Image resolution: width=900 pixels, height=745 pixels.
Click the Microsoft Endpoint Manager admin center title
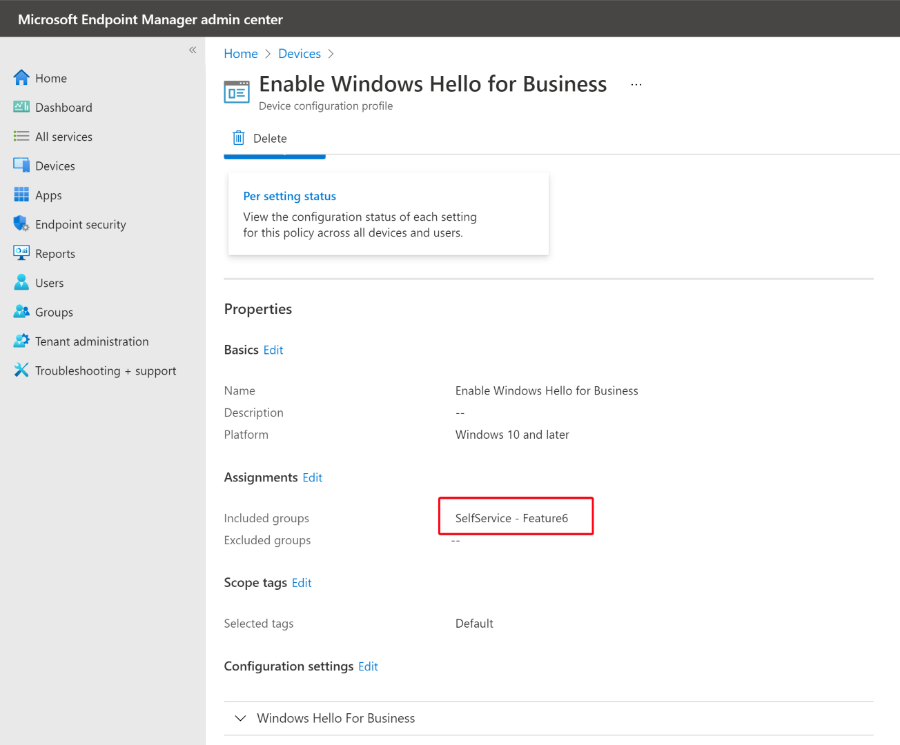(x=150, y=19)
